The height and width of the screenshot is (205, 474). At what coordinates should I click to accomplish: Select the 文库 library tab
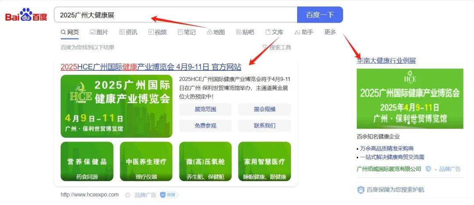tap(274, 32)
